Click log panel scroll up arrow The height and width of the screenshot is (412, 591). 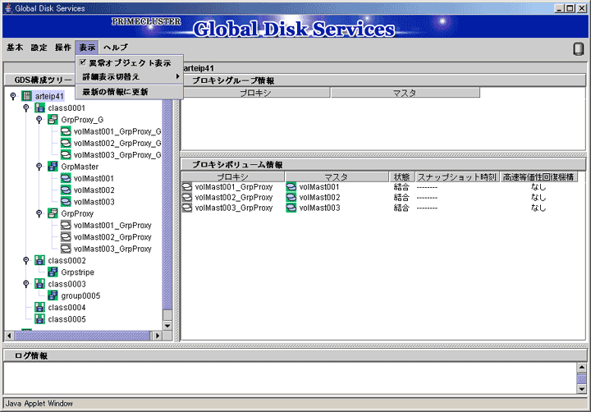pyautogui.click(x=582, y=367)
